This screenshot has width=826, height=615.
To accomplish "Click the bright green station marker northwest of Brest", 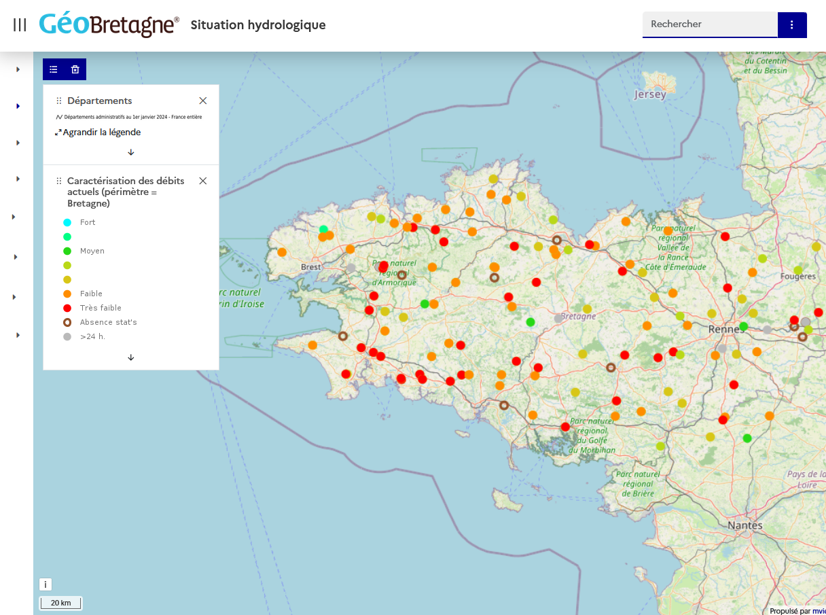I will click(x=323, y=229).
